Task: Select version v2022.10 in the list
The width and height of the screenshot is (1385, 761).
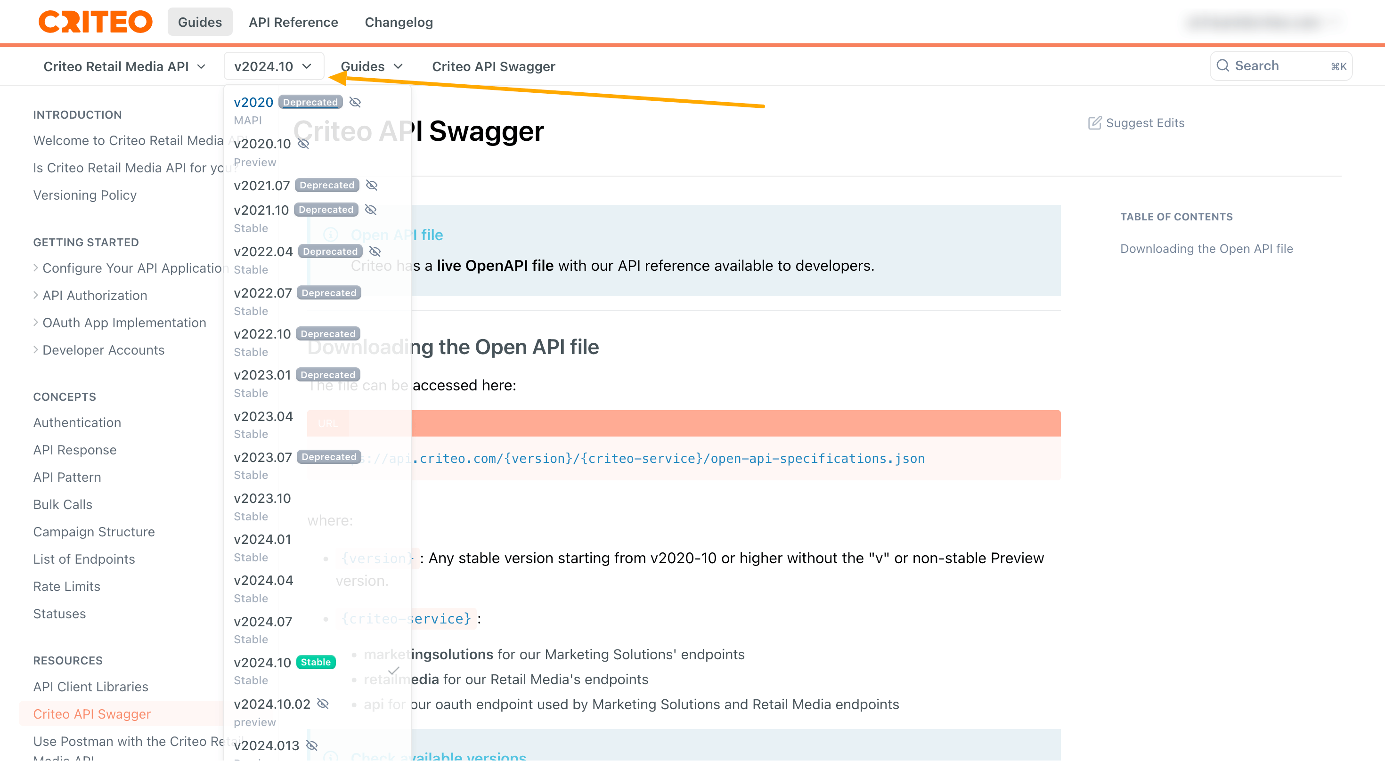Action: 262,334
